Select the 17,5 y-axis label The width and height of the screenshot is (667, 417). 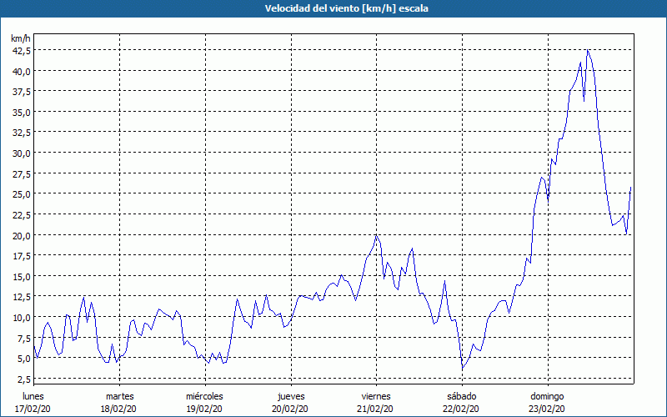coord(22,256)
